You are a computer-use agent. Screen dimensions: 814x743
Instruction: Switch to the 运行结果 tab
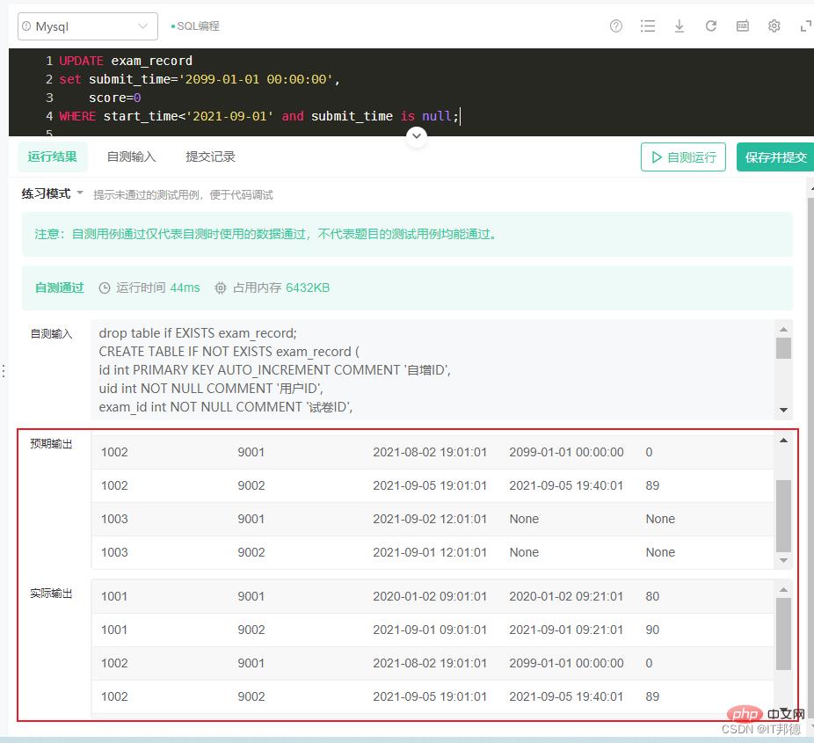52,157
